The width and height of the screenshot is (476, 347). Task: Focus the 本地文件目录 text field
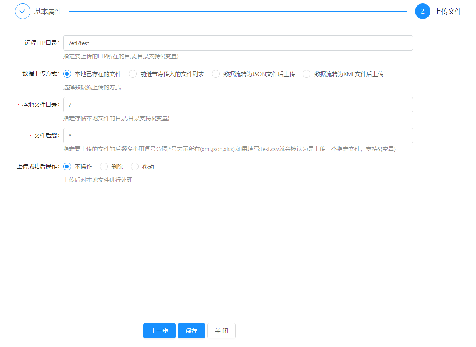[x=238, y=105]
